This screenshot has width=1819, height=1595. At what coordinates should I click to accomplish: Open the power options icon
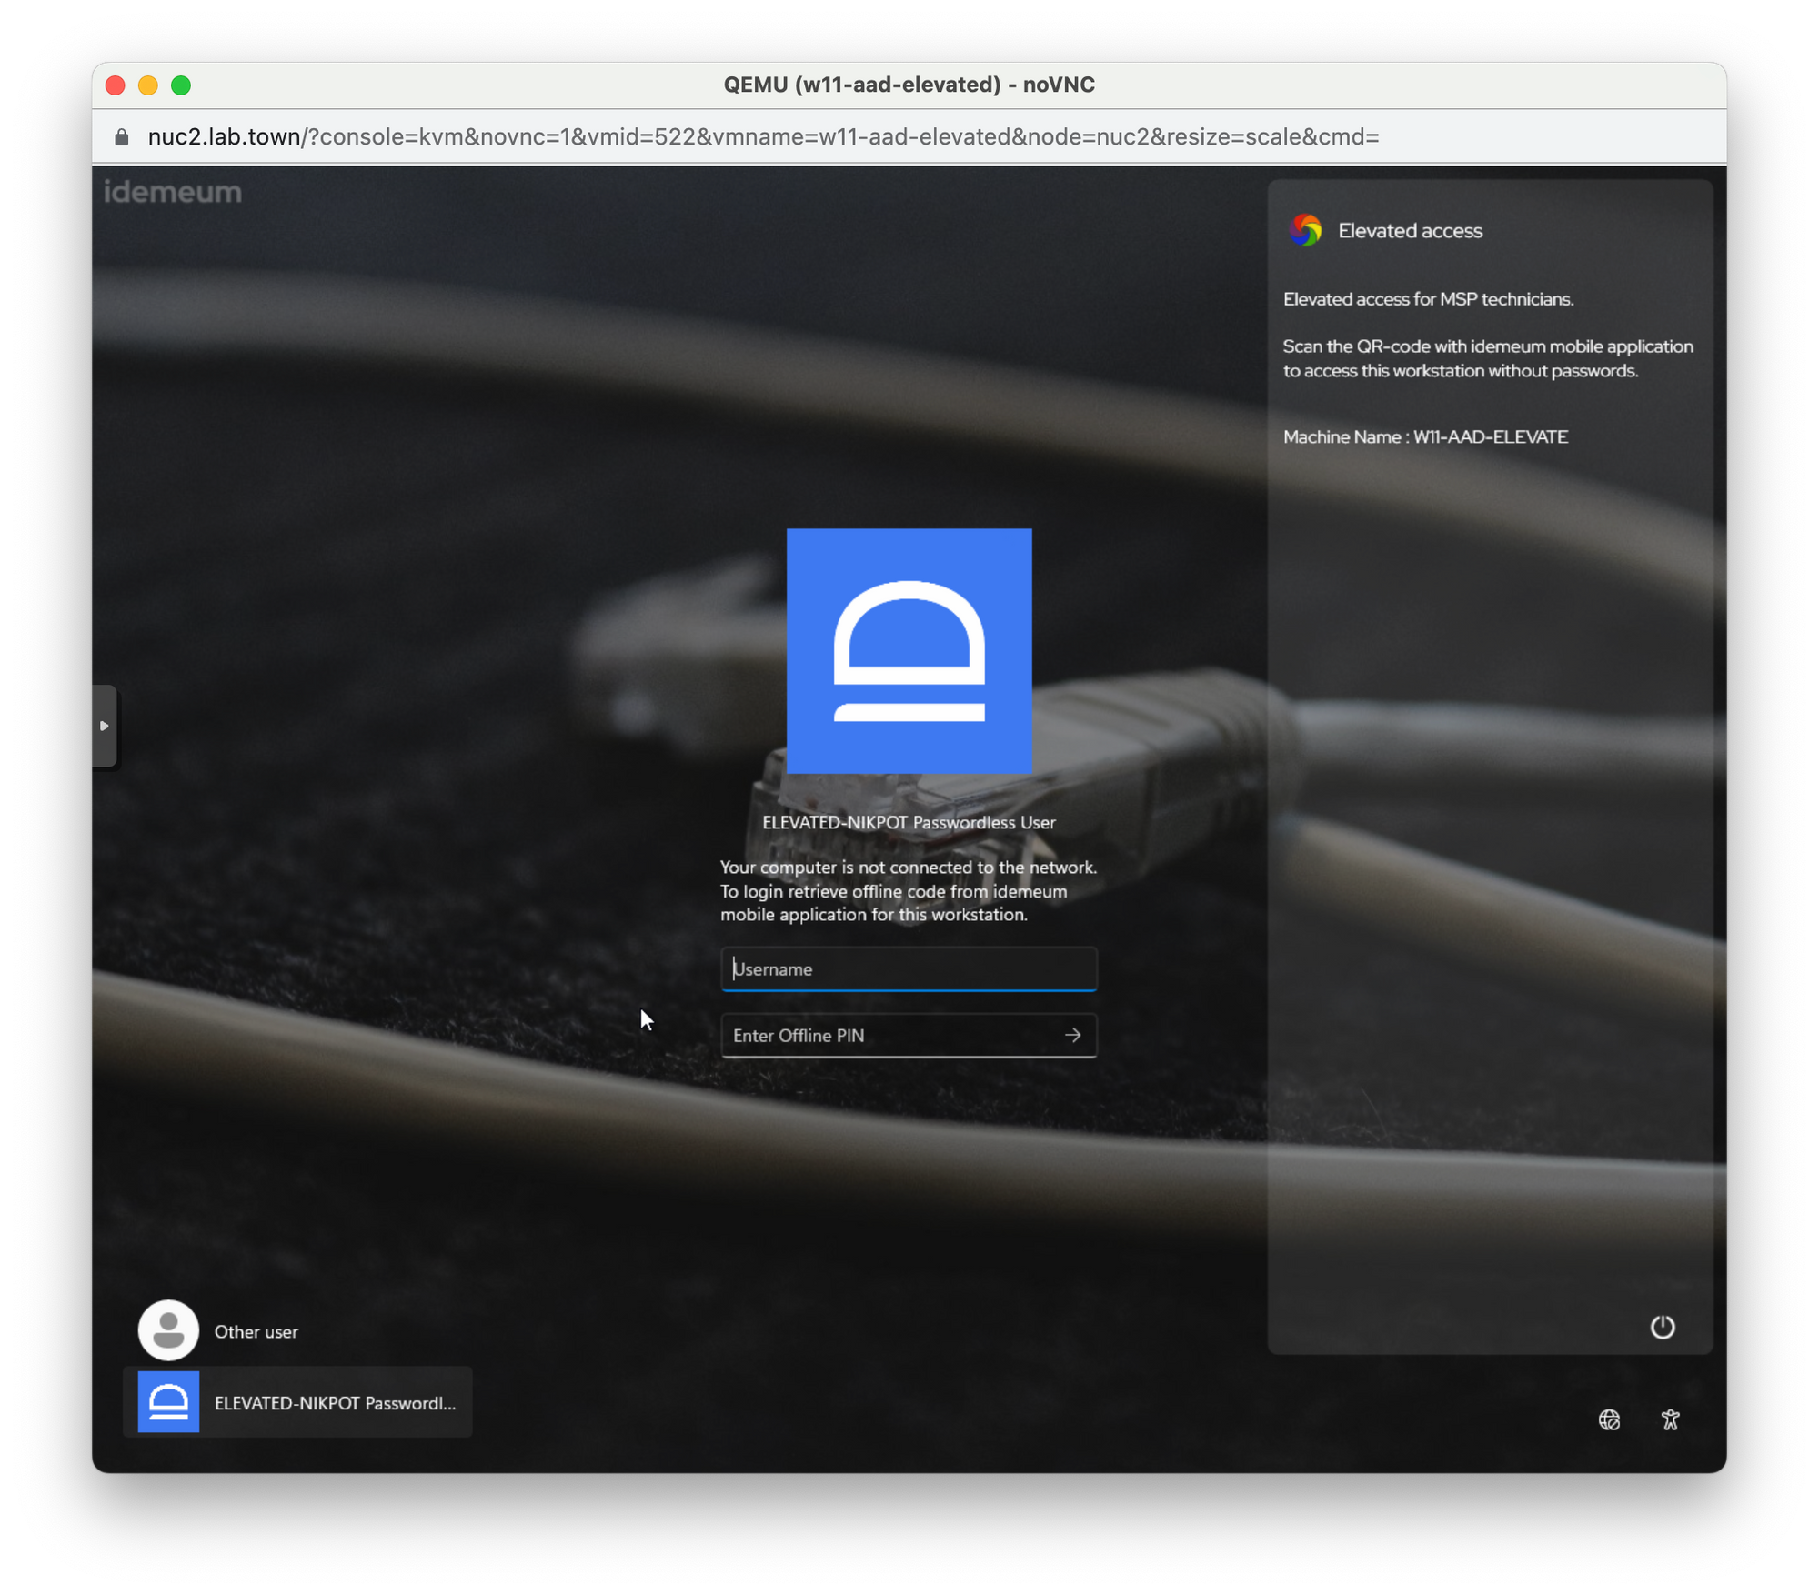click(1663, 1327)
